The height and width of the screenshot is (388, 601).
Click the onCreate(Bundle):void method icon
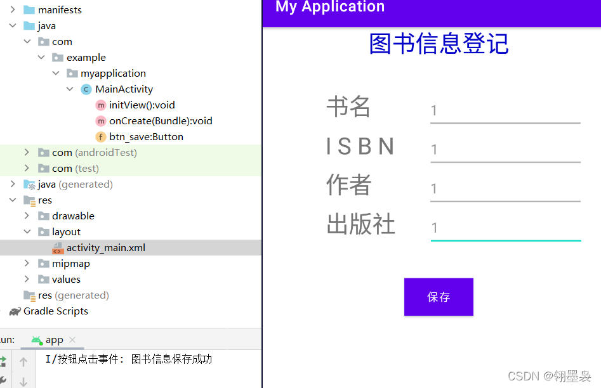coord(100,120)
